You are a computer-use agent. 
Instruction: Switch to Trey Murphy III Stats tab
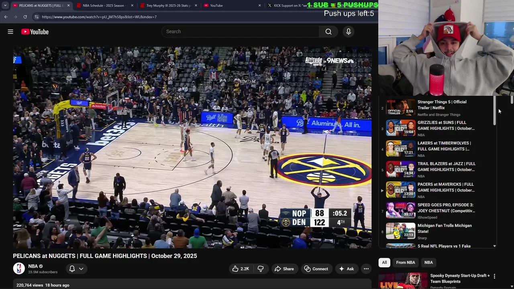168,6
